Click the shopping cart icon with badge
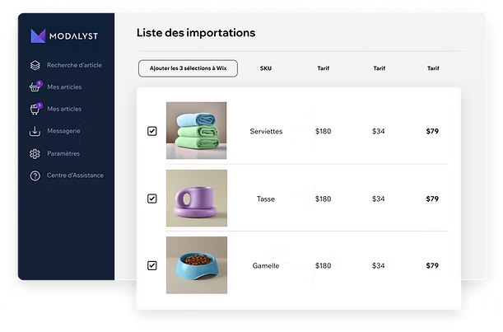Screen dimensions: 503x332 [35, 109]
